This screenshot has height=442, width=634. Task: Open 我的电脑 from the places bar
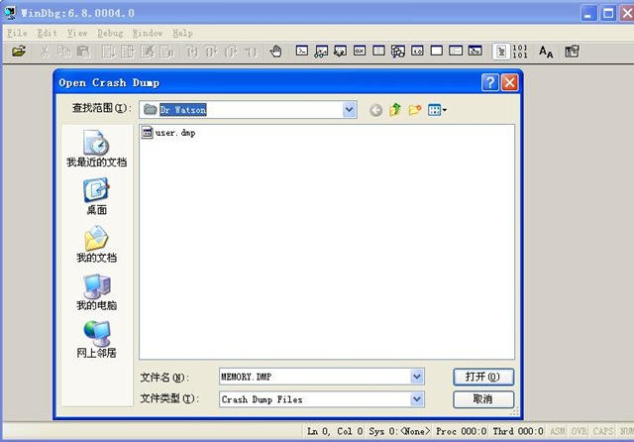coord(96,293)
